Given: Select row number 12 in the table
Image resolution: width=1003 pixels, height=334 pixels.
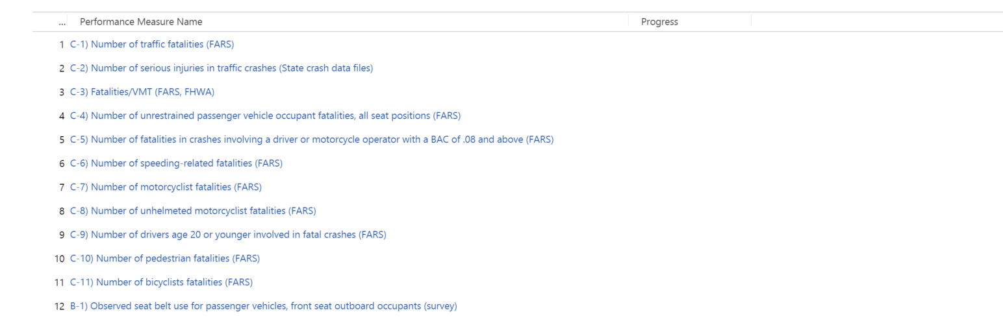Looking at the screenshot, I should pyautogui.click(x=60, y=306).
